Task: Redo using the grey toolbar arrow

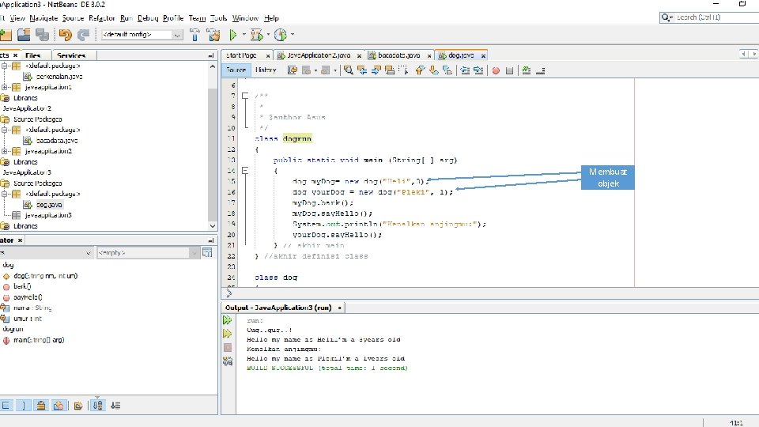Action: tap(83, 34)
